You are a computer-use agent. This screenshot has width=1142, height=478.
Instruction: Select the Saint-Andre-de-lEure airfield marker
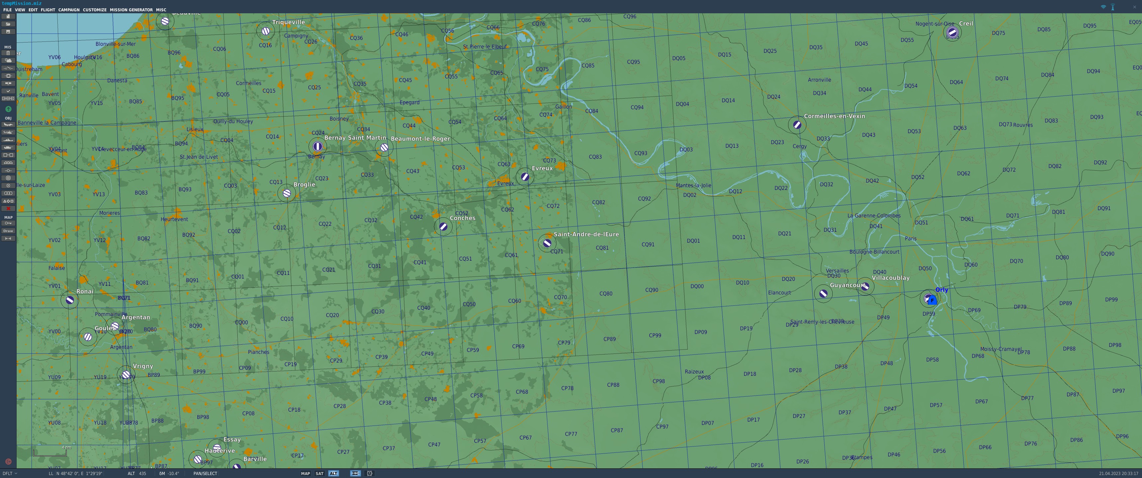(547, 243)
